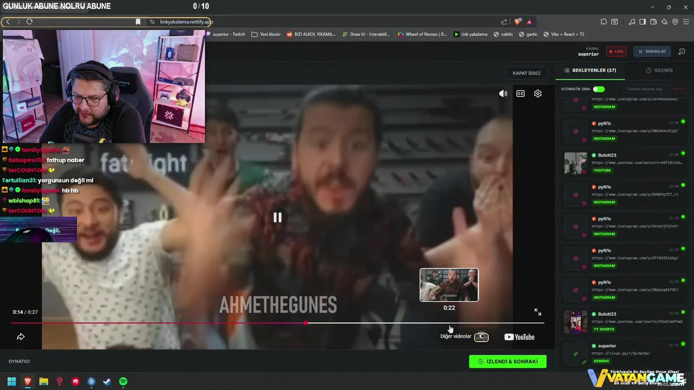Open the Bulutt23 YouTube watch queue item thumbnail

click(x=575, y=163)
